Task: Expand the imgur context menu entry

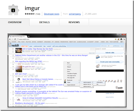Action: tap(72, 82)
